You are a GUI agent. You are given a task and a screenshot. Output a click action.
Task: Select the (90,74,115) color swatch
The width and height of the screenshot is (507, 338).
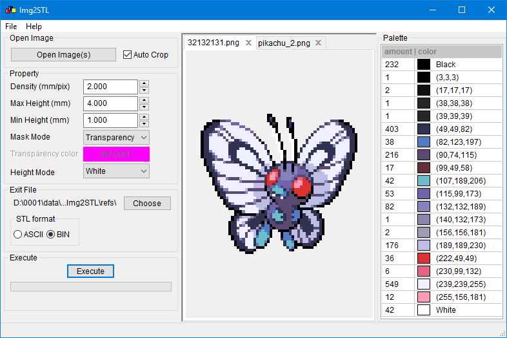click(x=424, y=155)
